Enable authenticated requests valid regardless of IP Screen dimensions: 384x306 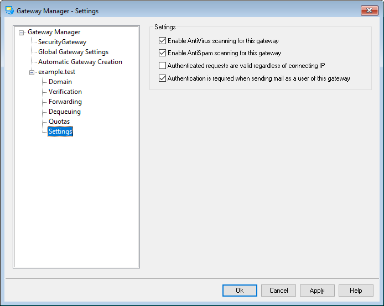(162, 66)
